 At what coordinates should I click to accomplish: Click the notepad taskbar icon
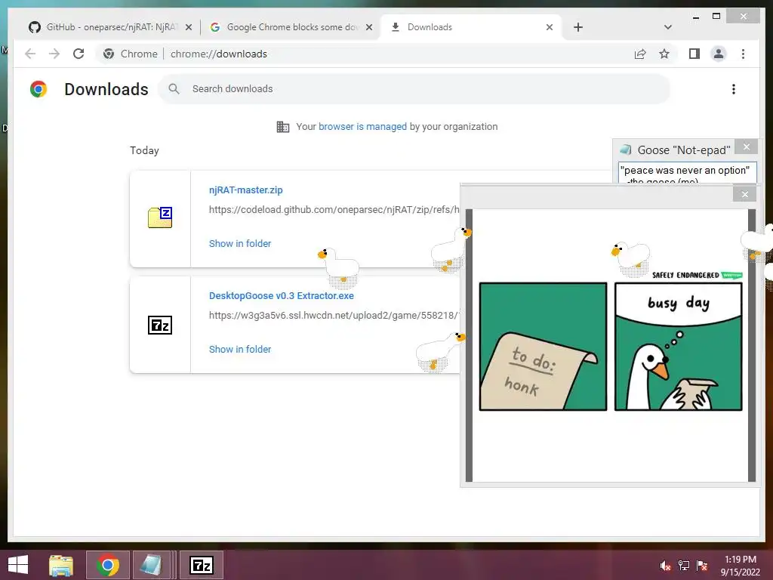coord(151,565)
